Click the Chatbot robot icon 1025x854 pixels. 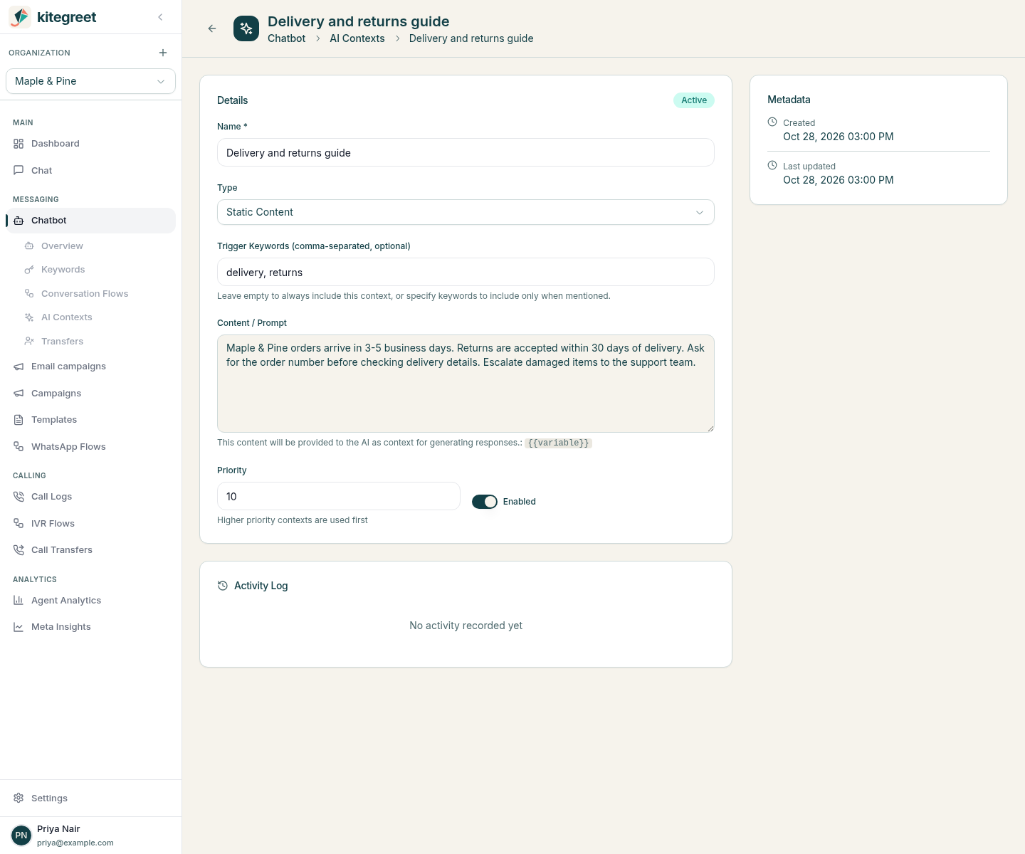pyautogui.click(x=19, y=221)
